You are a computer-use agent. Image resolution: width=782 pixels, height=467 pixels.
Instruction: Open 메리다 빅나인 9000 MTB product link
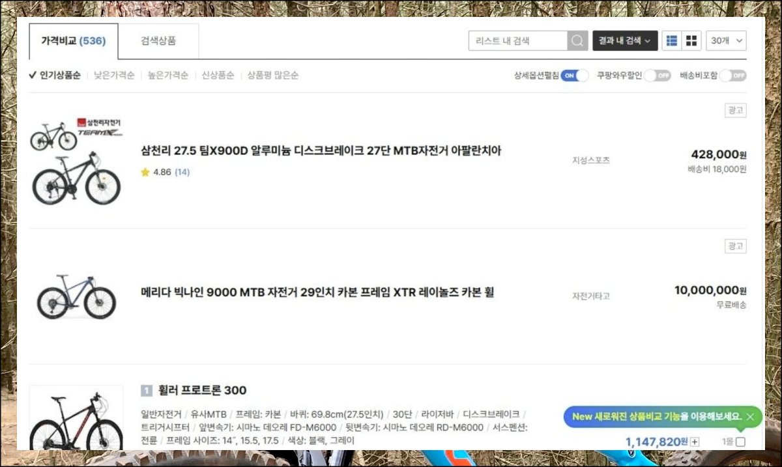317,292
